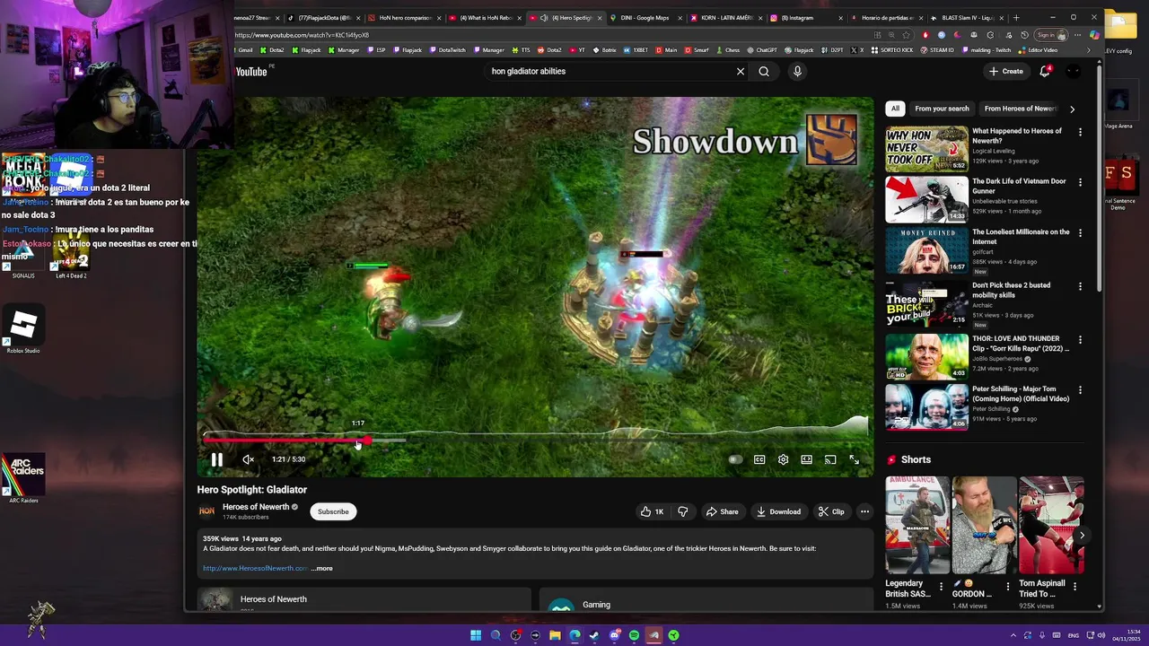Open options for Loneliest Millionaire video
The width and height of the screenshot is (1149, 646).
click(x=1080, y=232)
